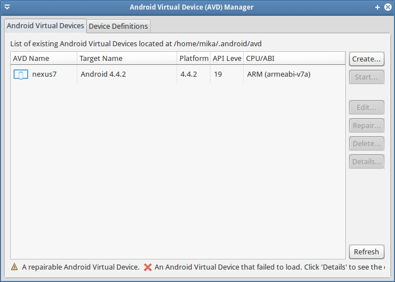This screenshot has width=395, height=282.
Task: Click the CPU/ABI column header
Action: point(293,58)
